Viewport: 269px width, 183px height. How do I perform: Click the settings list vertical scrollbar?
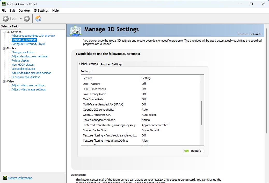202,113
